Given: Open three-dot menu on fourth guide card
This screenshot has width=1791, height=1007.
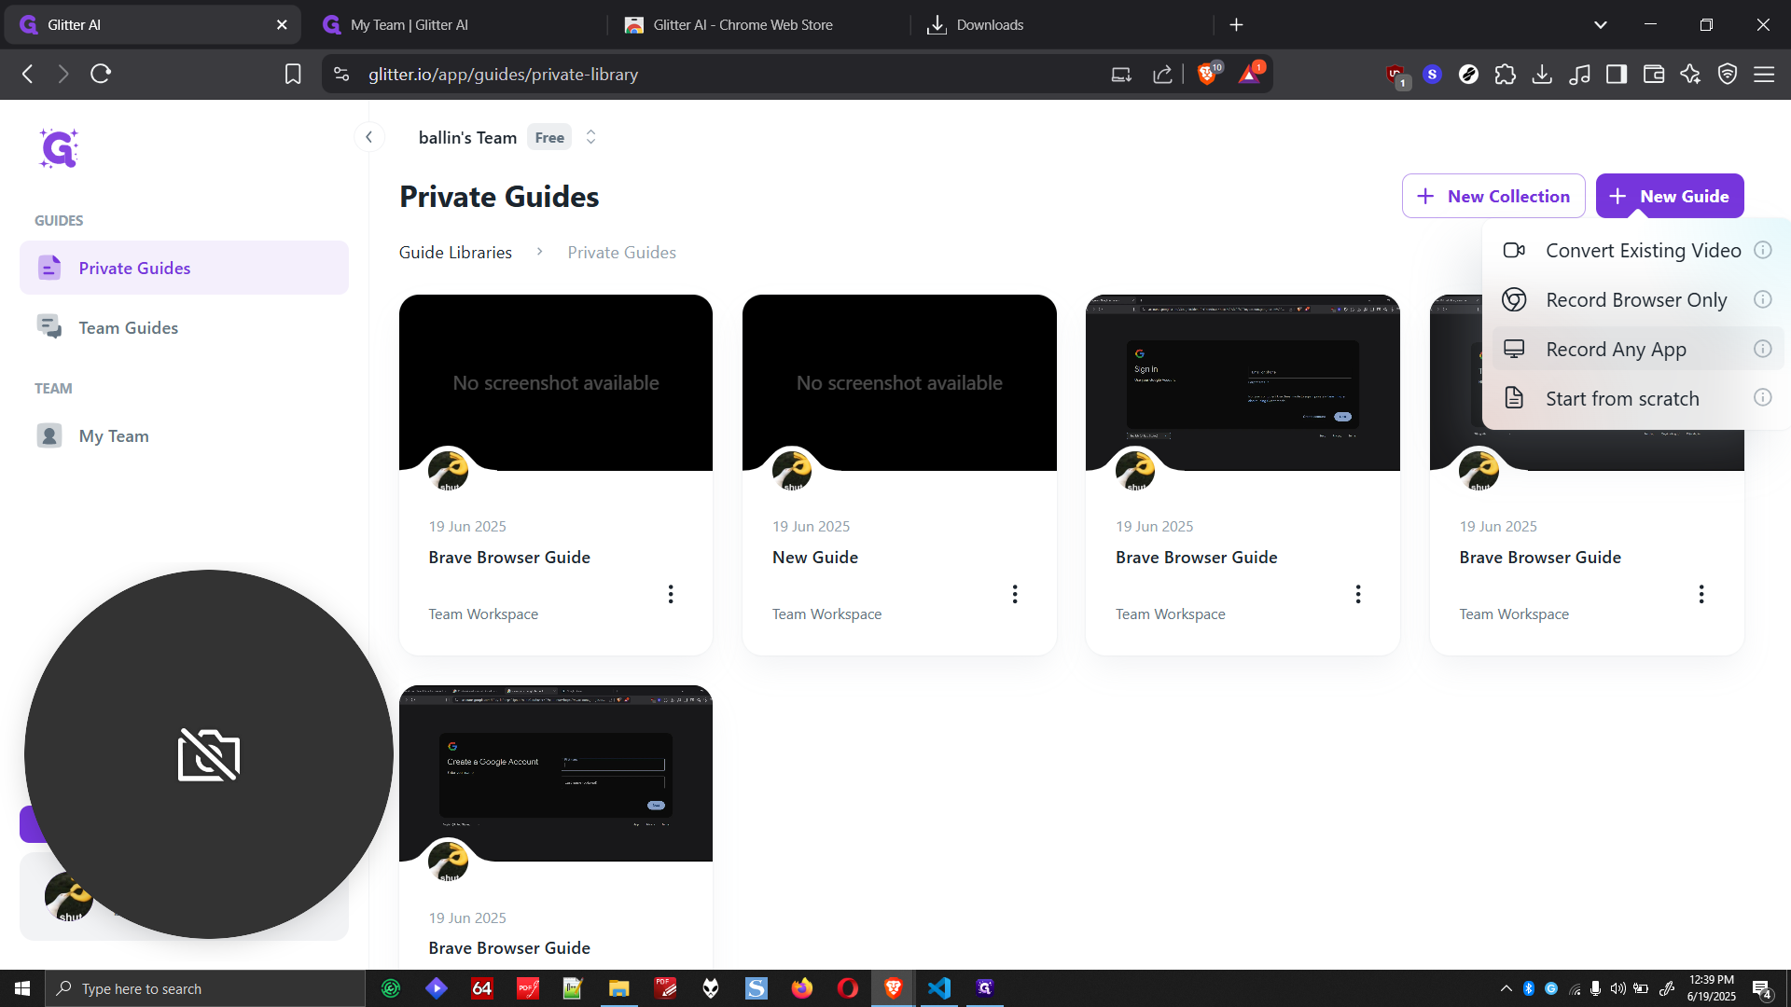Looking at the screenshot, I should (x=1701, y=594).
